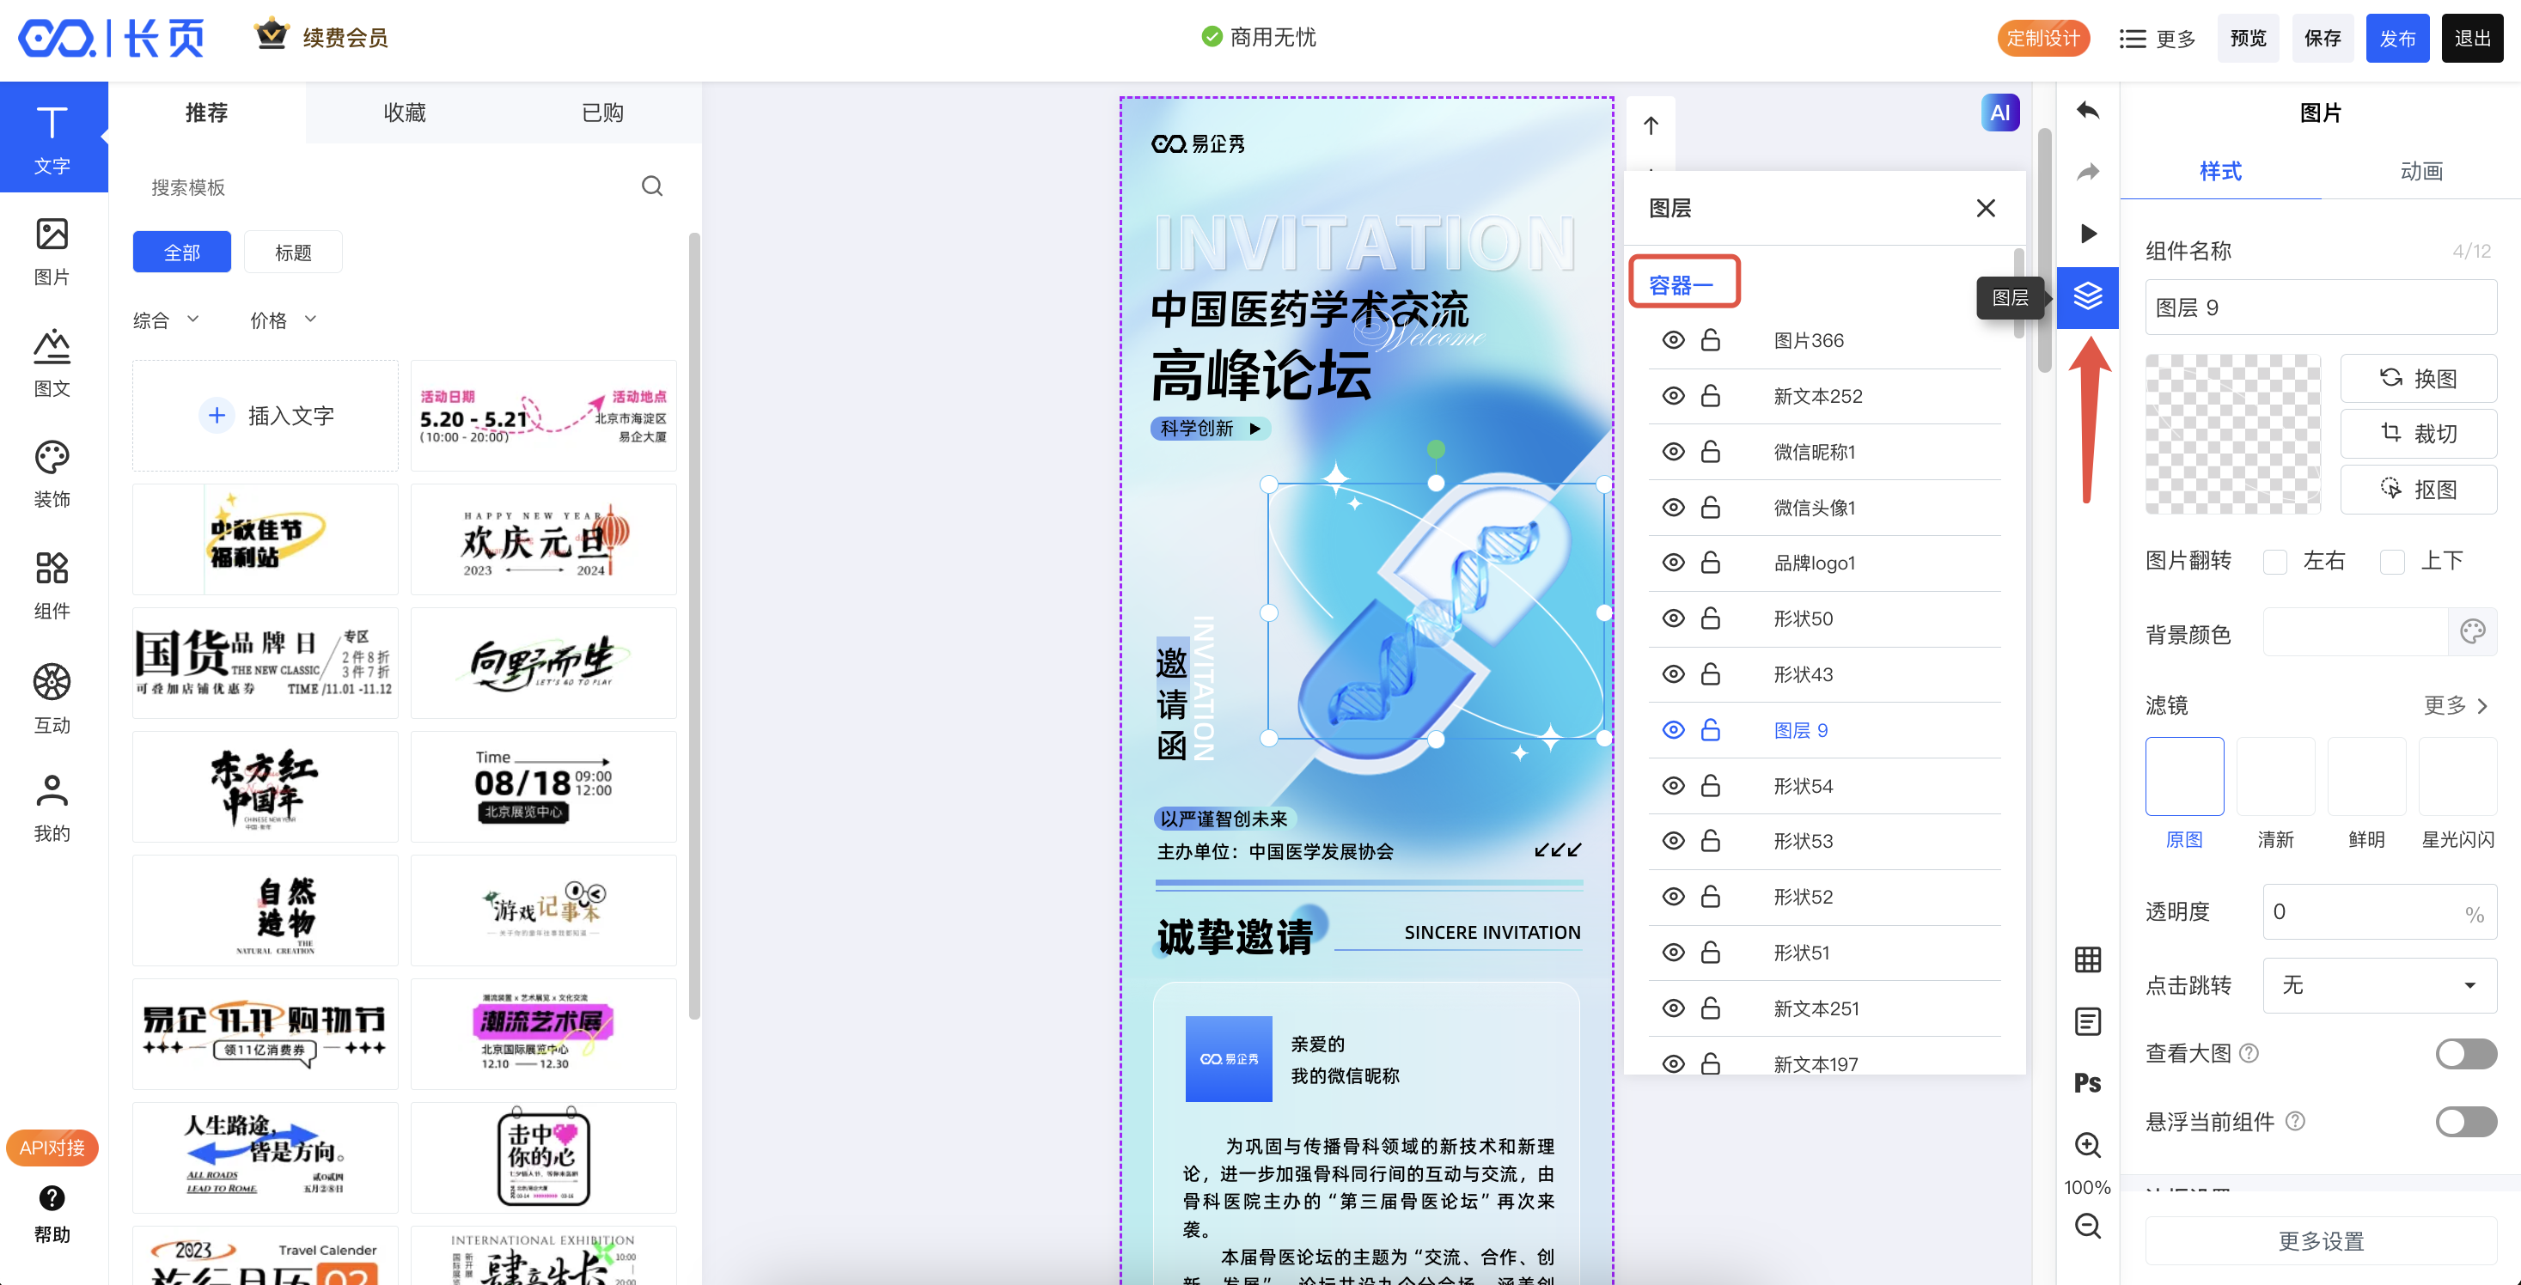Open the 背景颜色 color picker
Image resolution: width=2521 pixels, height=1285 pixels.
[x=2471, y=631]
